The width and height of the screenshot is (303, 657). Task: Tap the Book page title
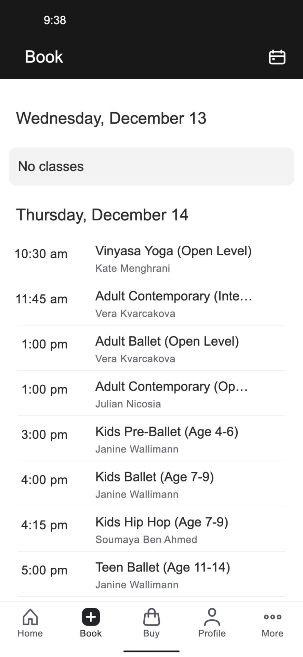[44, 57]
